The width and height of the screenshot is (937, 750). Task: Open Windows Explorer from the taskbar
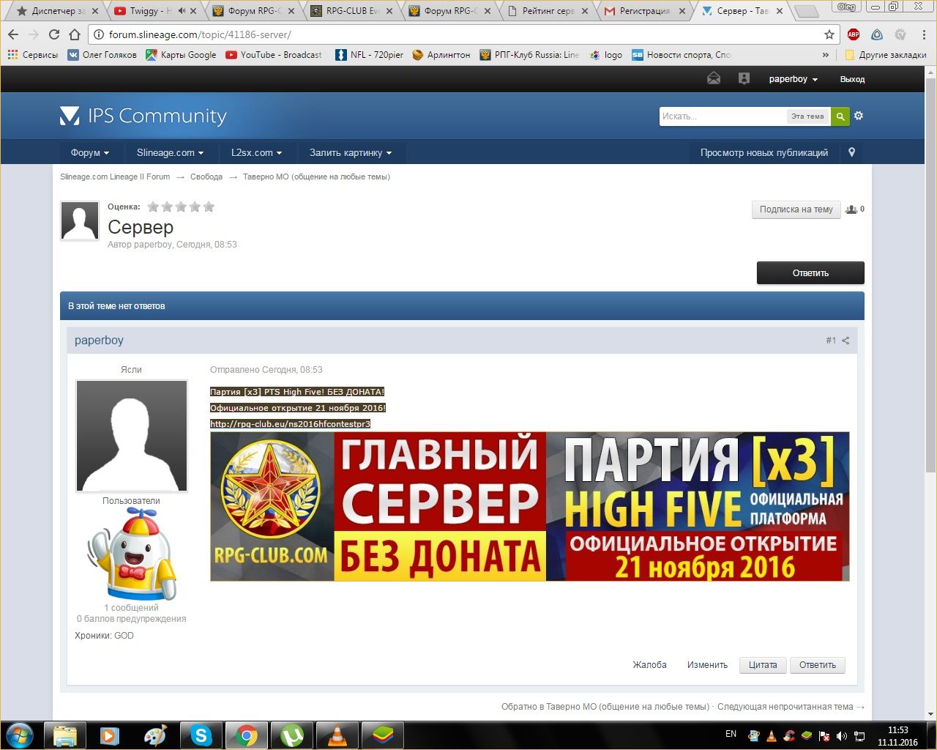click(65, 735)
